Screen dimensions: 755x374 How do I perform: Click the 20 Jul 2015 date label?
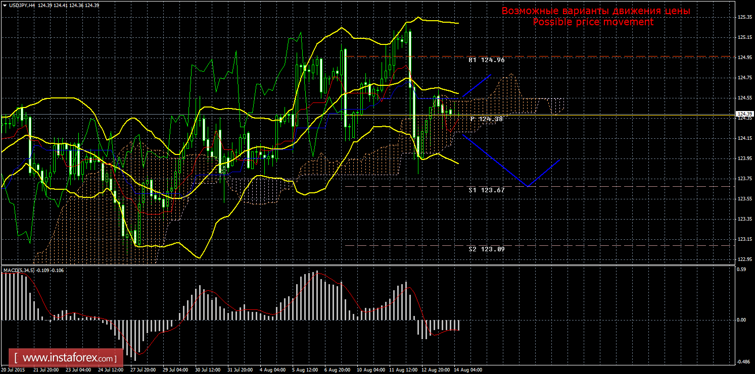[x=14, y=370]
